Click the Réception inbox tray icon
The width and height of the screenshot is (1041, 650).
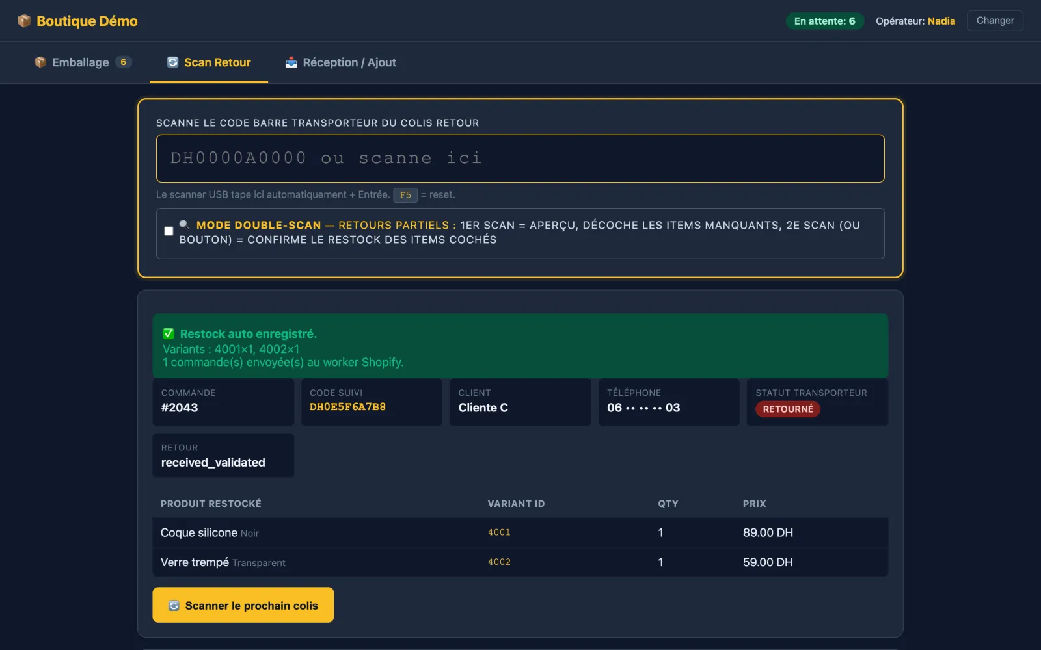[x=291, y=62]
